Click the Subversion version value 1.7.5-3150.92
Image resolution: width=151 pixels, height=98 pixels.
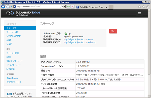(x=83, y=66)
